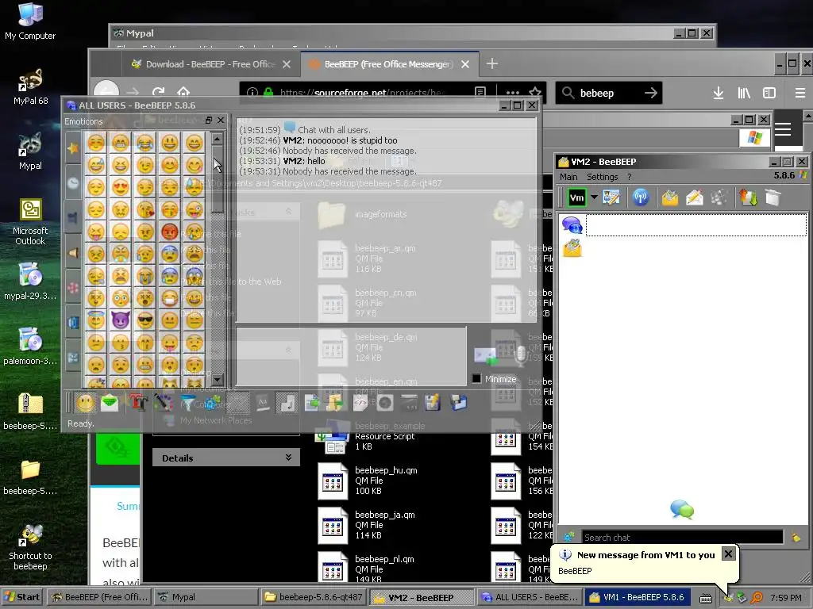
Task: Click the green envelope icon in chat toolbar
Action: click(x=110, y=402)
